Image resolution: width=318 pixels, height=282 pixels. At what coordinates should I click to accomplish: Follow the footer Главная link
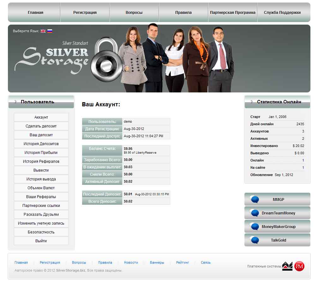click(21, 262)
